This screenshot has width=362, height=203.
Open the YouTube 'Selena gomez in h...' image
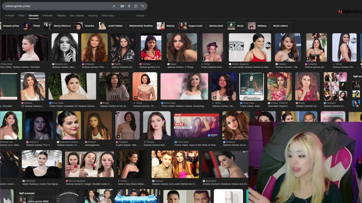pyautogui.click(x=151, y=47)
